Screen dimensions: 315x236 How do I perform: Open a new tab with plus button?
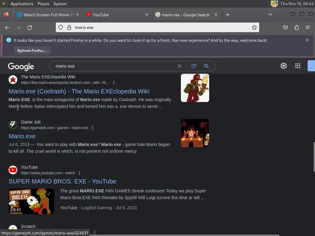227,15
